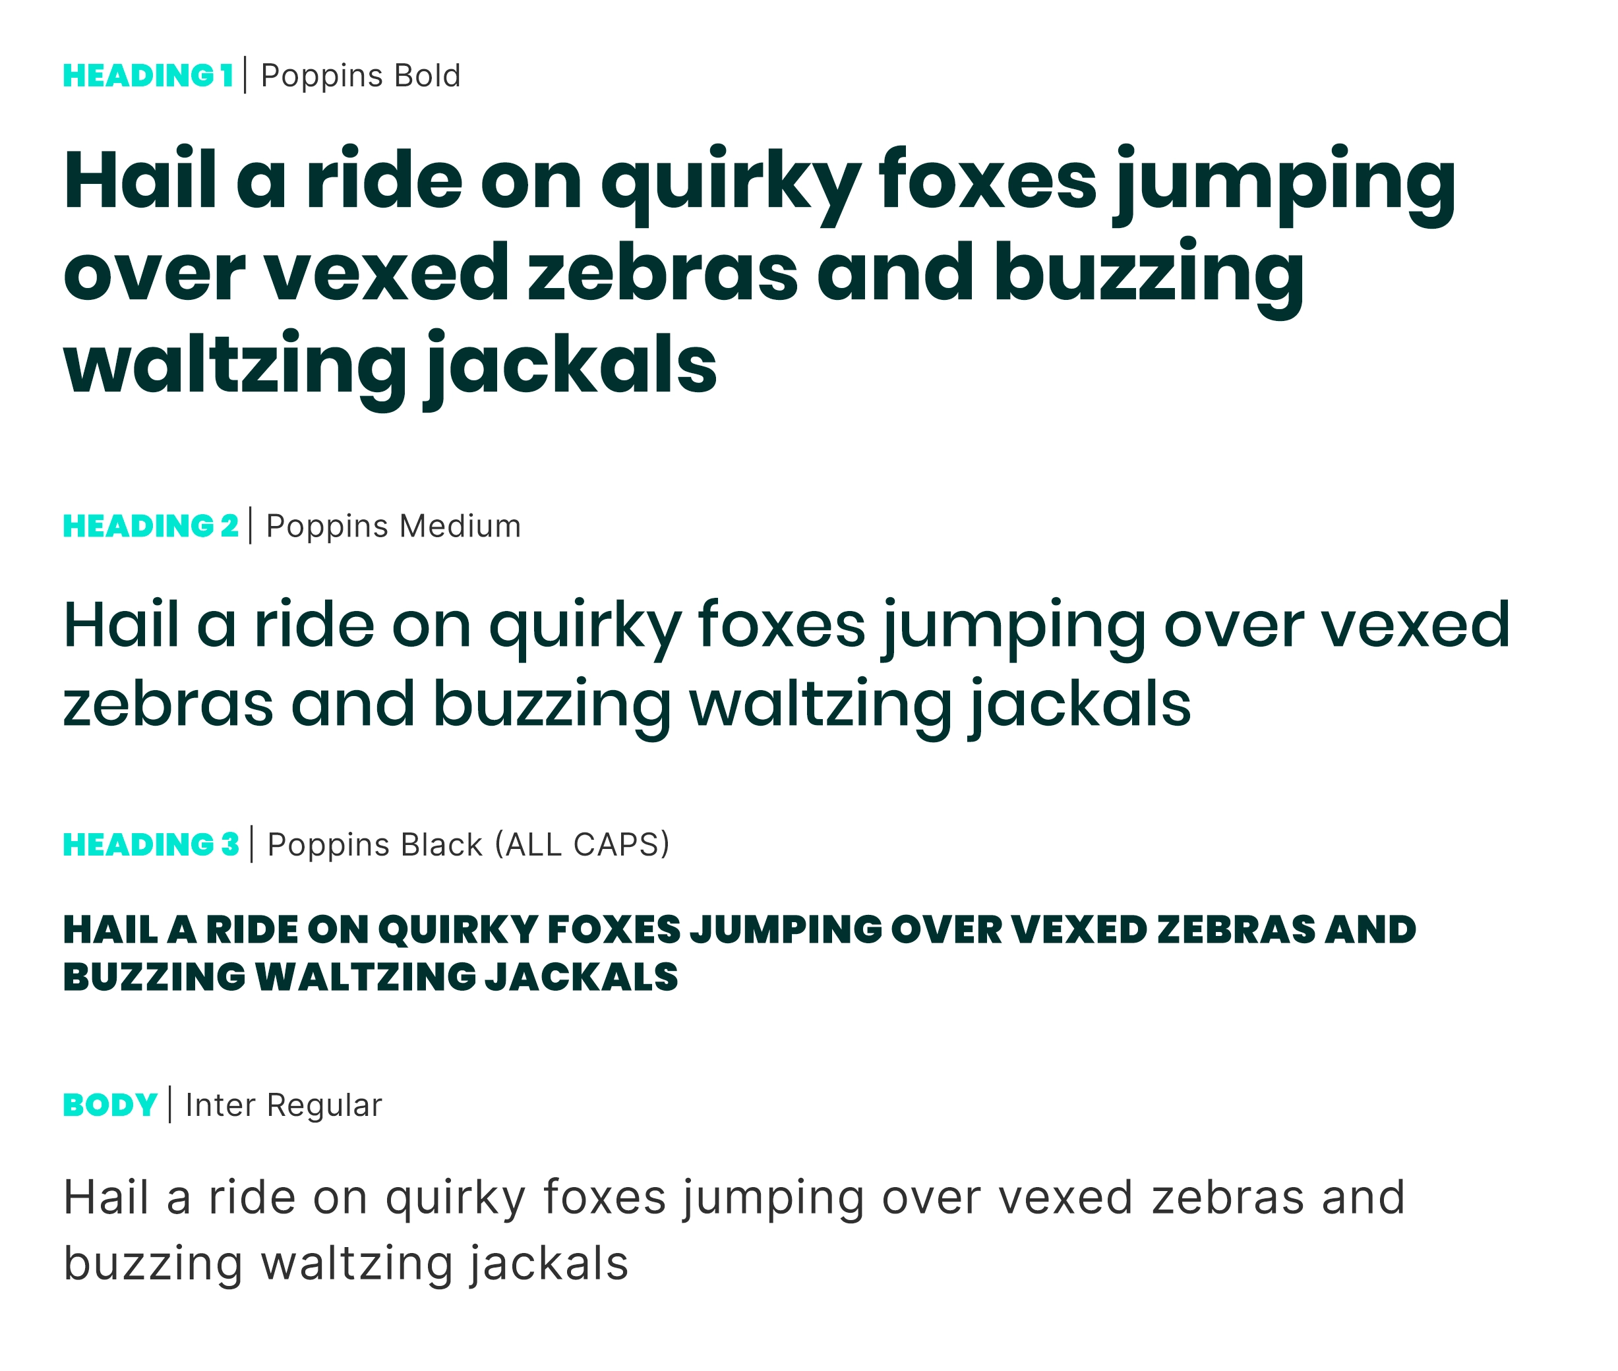Click the Poppins Medium font name
The image size is (1618, 1371).
point(394,526)
